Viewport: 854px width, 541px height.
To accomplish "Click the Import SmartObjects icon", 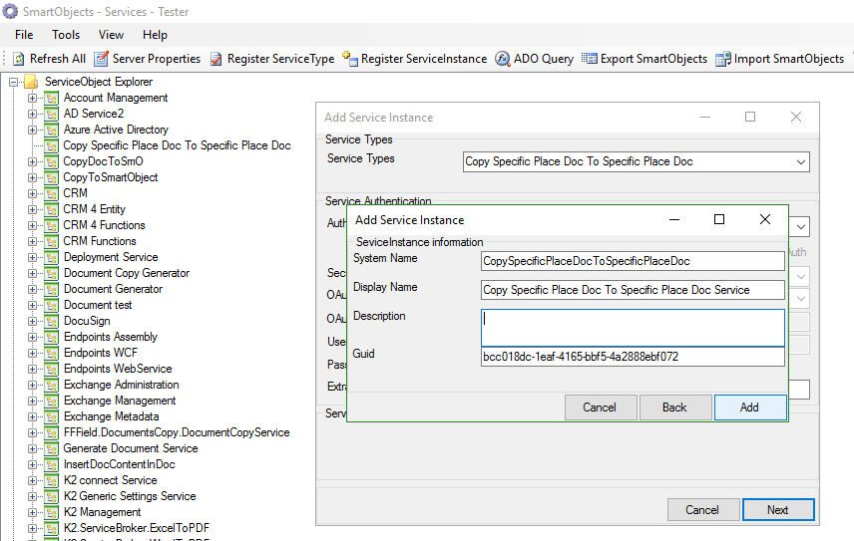I will (x=723, y=59).
